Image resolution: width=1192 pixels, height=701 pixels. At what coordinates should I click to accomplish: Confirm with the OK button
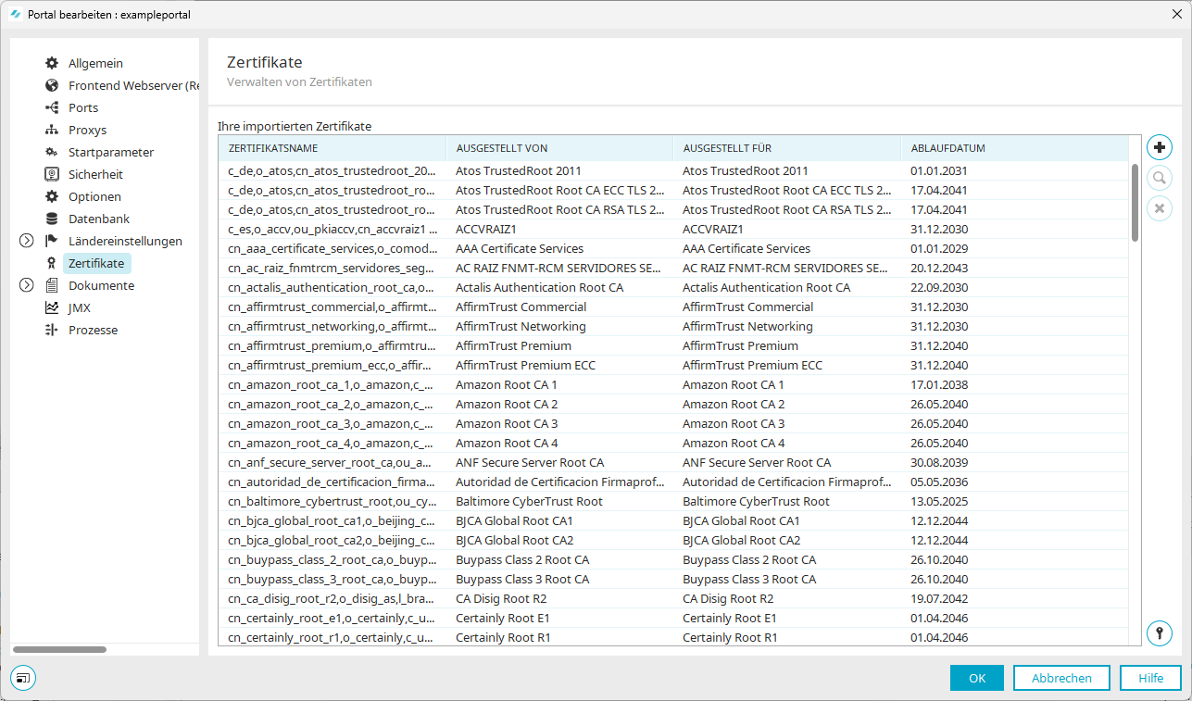click(976, 678)
